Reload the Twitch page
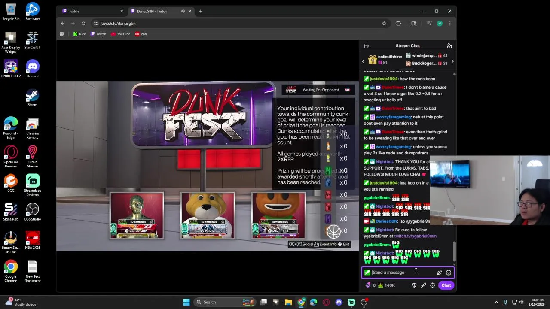Viewport: 550px width, 309px height. tap(83, 24)
